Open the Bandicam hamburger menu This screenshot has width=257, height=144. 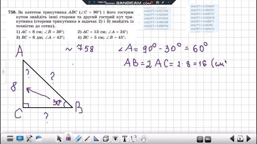tap(89, 2)
